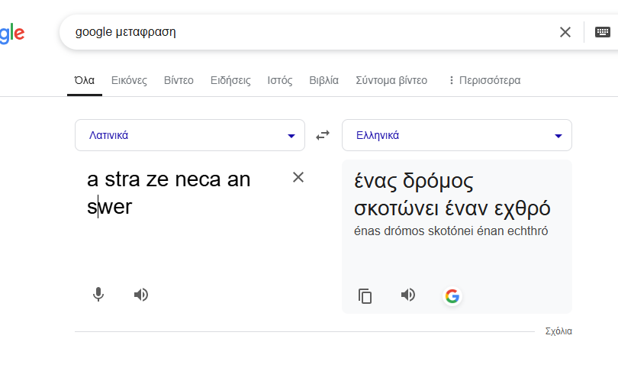Open the Λατινικά source language dropdown

[x=190, y=135]
